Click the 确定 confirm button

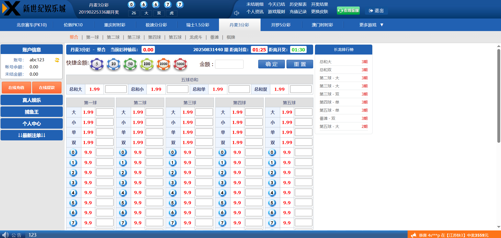(x=271, y=64)
